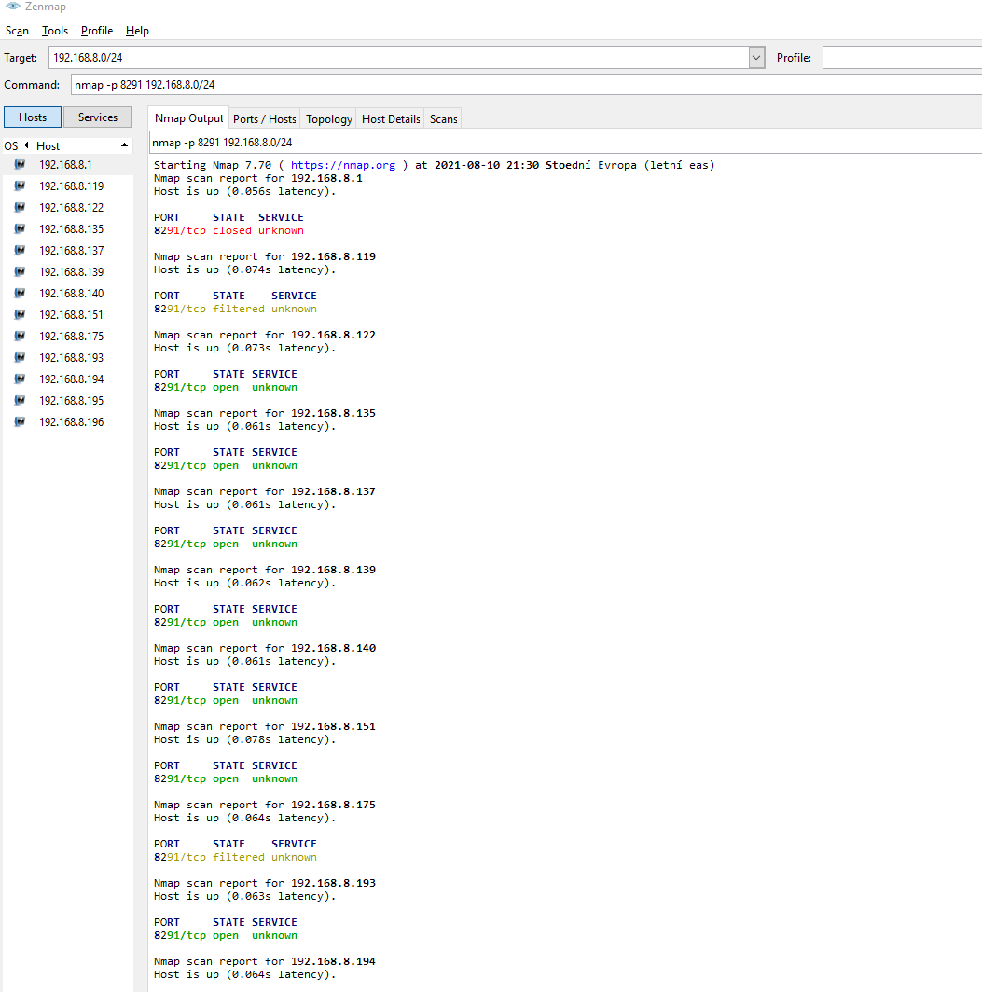The image size is (982, 992).
Task: Open the Tools menu
Action: [55, 31]
